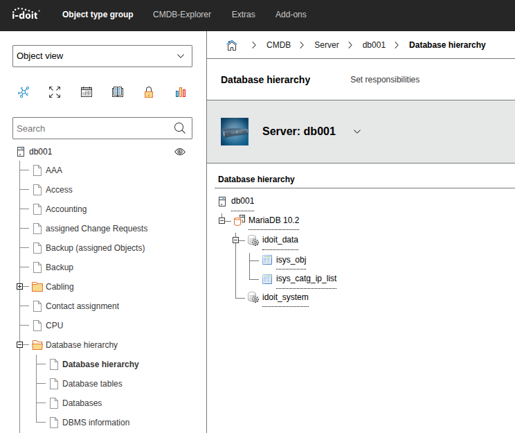Click the CPU page icon

[x=37, y=326]
